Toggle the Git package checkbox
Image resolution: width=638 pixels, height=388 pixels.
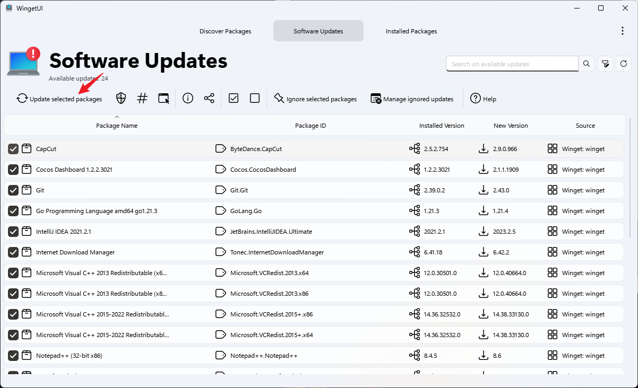pos(13,190)
